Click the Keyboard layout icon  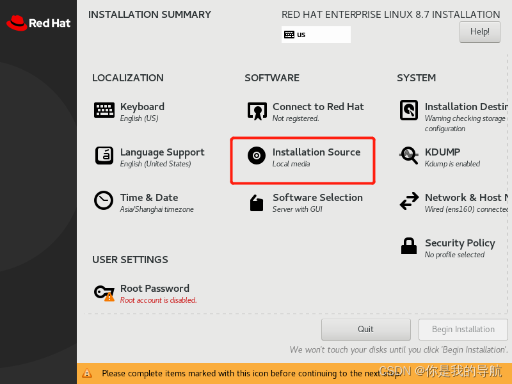click(104, 109)
